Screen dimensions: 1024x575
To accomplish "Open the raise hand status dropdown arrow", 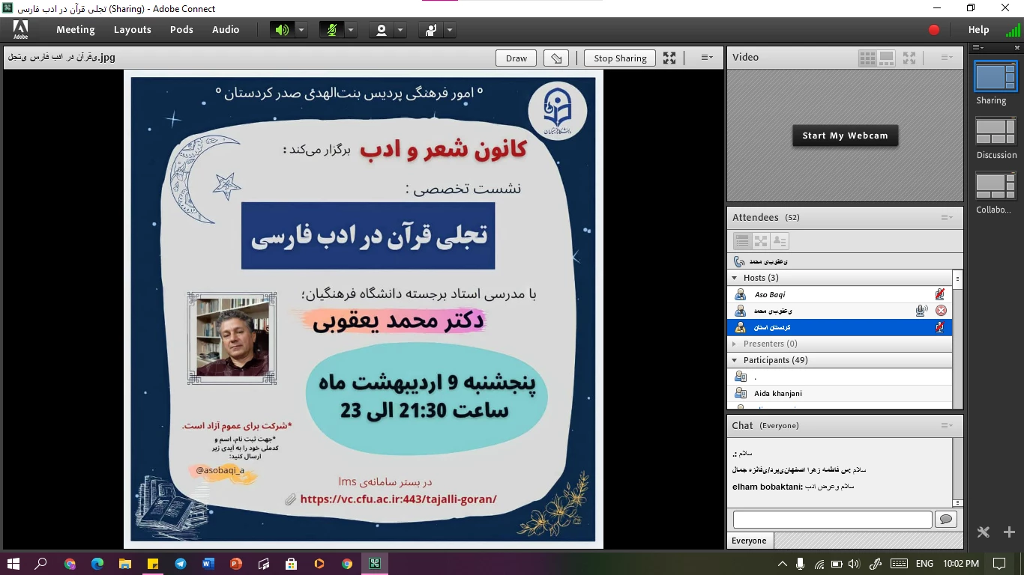I will [x=450, y=30].
